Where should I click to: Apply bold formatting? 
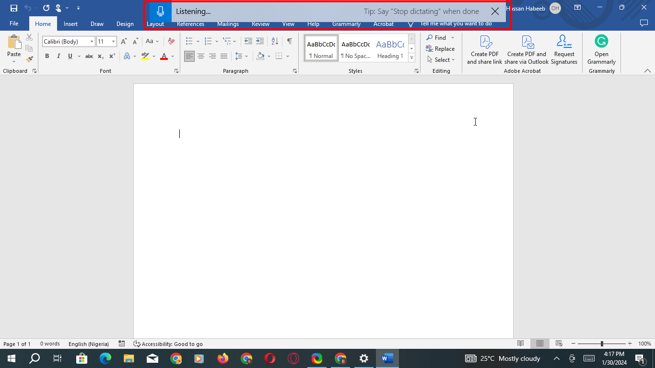pos(47,56)
